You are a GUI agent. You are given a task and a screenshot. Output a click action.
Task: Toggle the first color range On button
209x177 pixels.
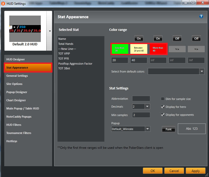click(x=139, y=39)
